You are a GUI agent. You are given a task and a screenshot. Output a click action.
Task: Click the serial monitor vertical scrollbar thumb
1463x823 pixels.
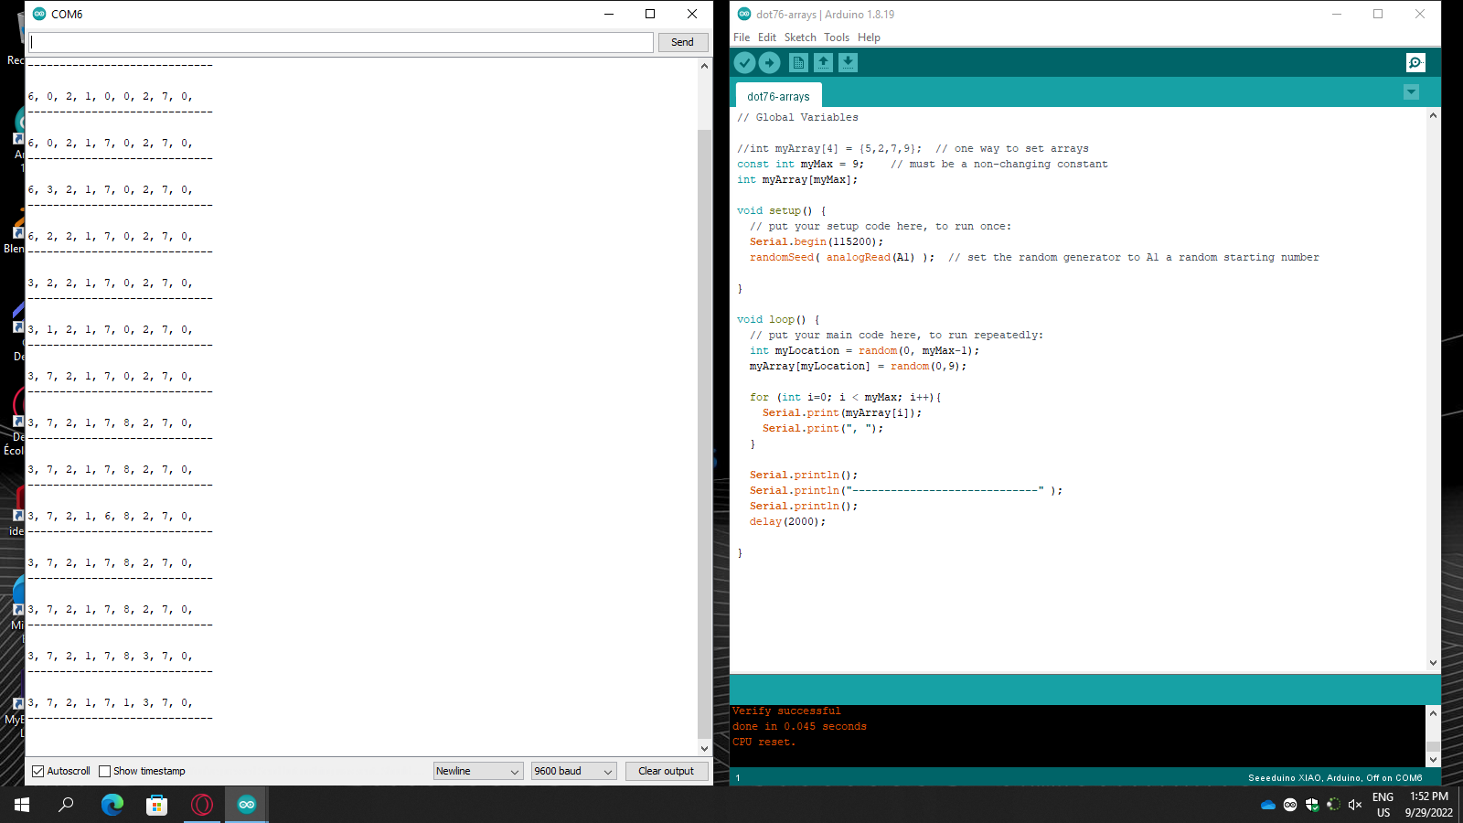pos(704,434)
